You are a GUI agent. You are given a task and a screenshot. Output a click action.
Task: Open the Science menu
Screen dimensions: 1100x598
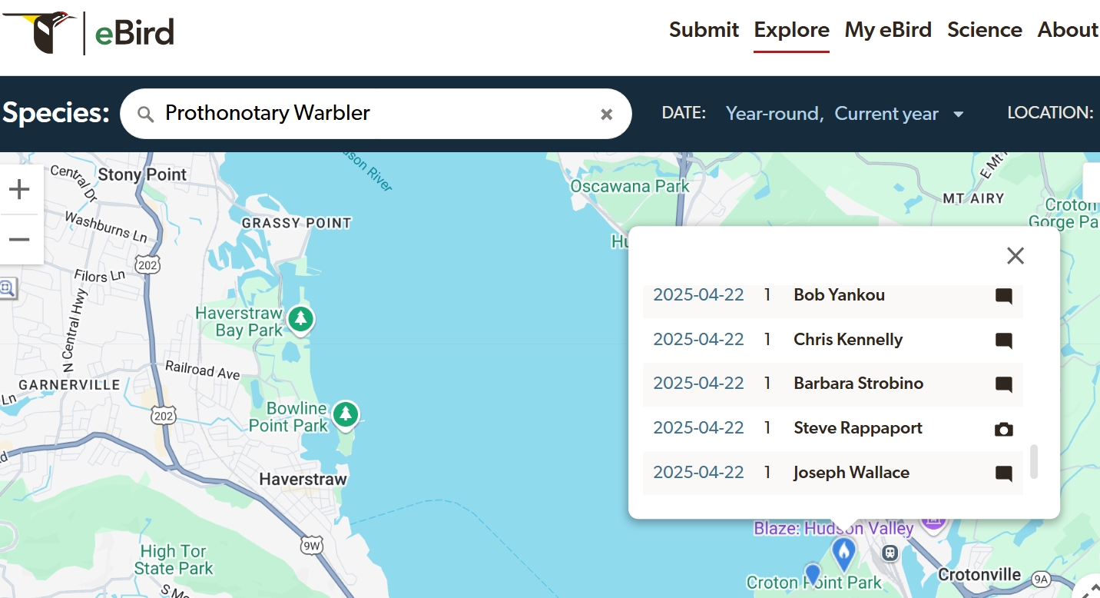tap(984, 30)
